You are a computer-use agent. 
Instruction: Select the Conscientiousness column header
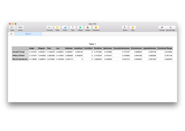pos(122,48)
